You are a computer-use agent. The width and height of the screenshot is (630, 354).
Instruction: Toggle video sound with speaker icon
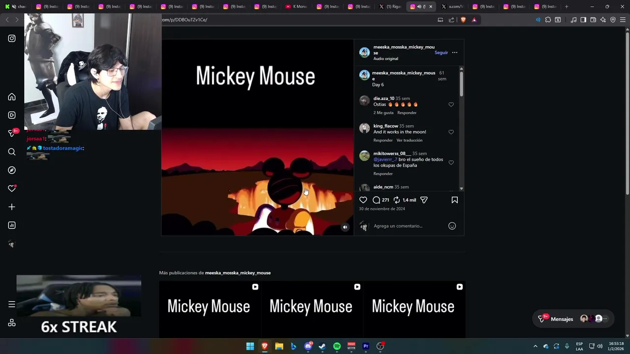[x=345, y=227]
